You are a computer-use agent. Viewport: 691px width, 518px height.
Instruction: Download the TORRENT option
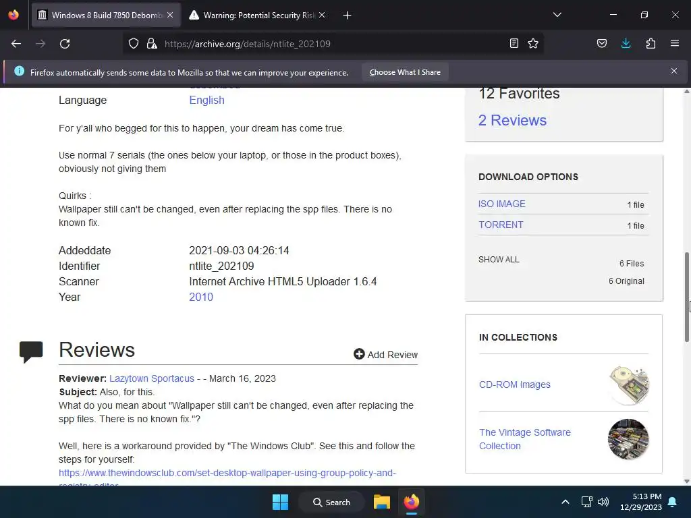click(x=501, y=225)
